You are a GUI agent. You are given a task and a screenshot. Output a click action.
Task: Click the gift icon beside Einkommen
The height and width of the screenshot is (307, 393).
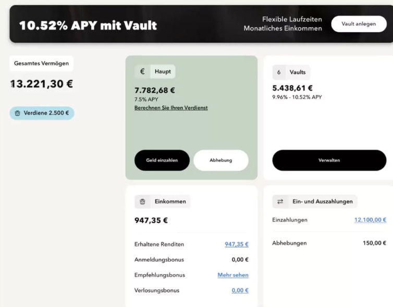pyautogui.click(x=142, y=201)
